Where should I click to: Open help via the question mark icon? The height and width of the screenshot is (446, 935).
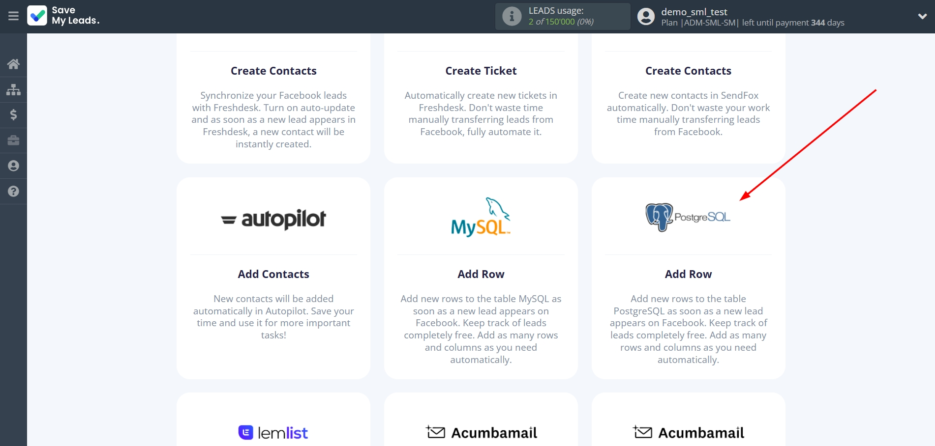(x=13, y=191)
